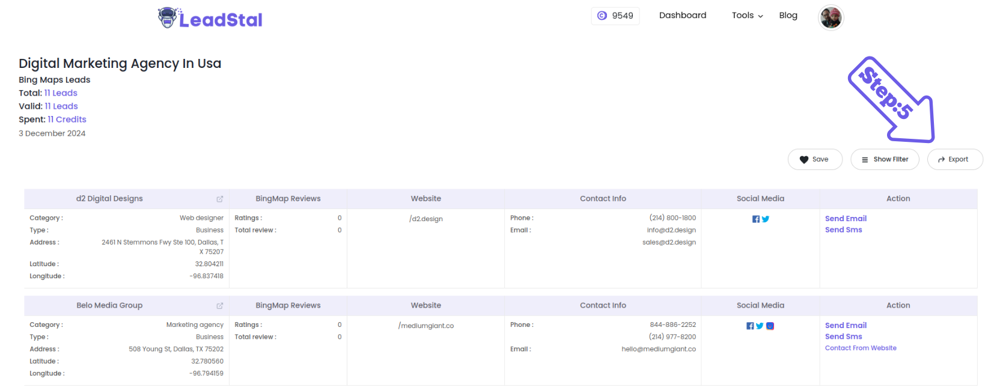Open the Blog page

(788, 16)
